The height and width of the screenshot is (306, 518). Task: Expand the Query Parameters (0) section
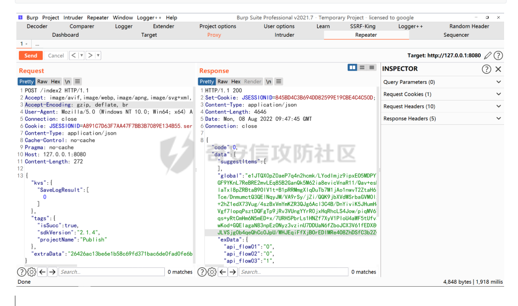coord(443,82)
